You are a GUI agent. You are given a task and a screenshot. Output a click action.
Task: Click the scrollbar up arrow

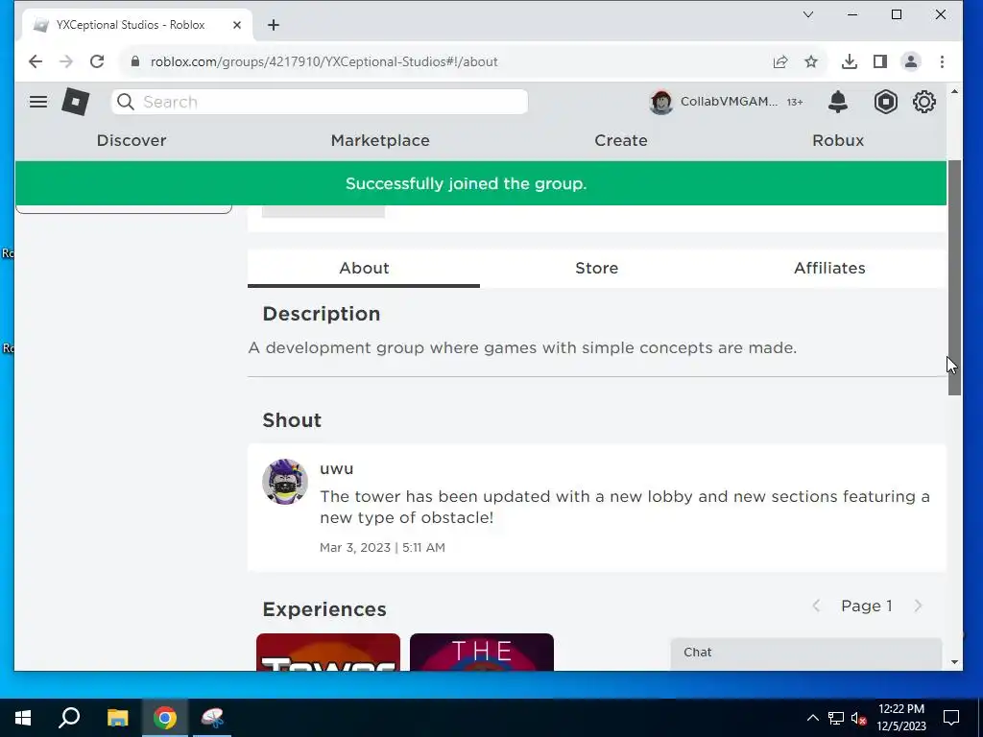point(954,92)
